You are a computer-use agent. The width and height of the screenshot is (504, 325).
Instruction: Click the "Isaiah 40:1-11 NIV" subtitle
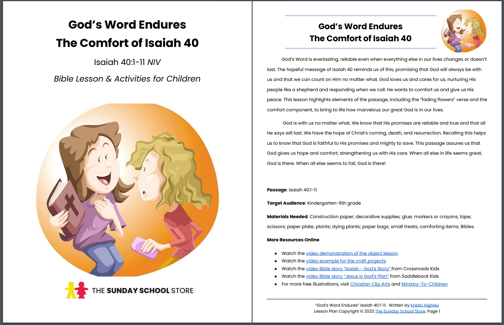click(x=127, y=62)
